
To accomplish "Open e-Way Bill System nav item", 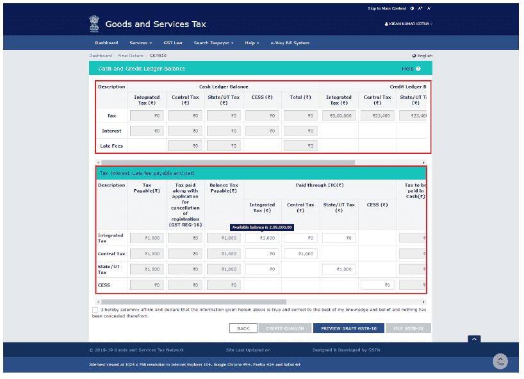I will [290, 43].
